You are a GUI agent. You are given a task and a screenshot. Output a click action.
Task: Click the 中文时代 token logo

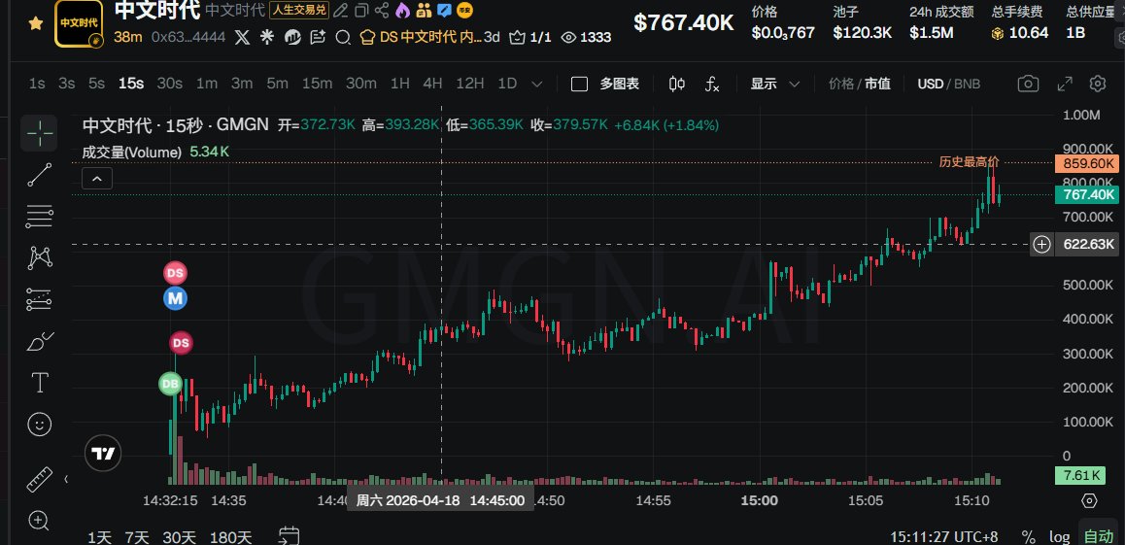coord(78,23)
